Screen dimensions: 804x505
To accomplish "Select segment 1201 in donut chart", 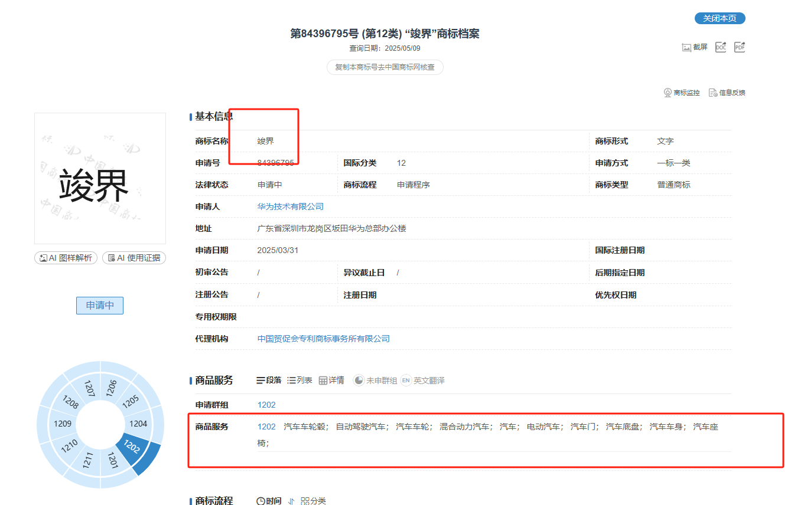I will pyautogui.click(x=112, y=460).
